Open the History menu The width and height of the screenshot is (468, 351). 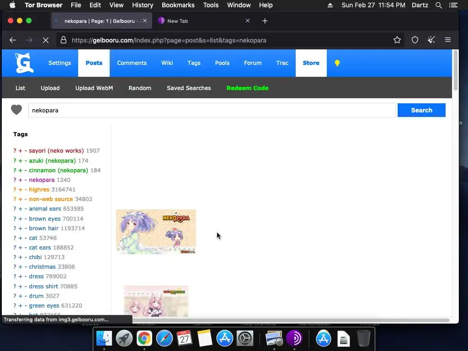tap(143, 5)
